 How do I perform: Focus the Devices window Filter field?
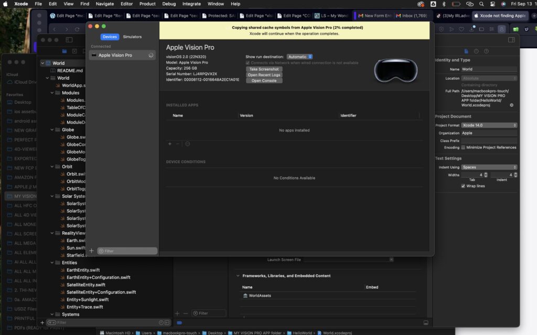point(127,251)
